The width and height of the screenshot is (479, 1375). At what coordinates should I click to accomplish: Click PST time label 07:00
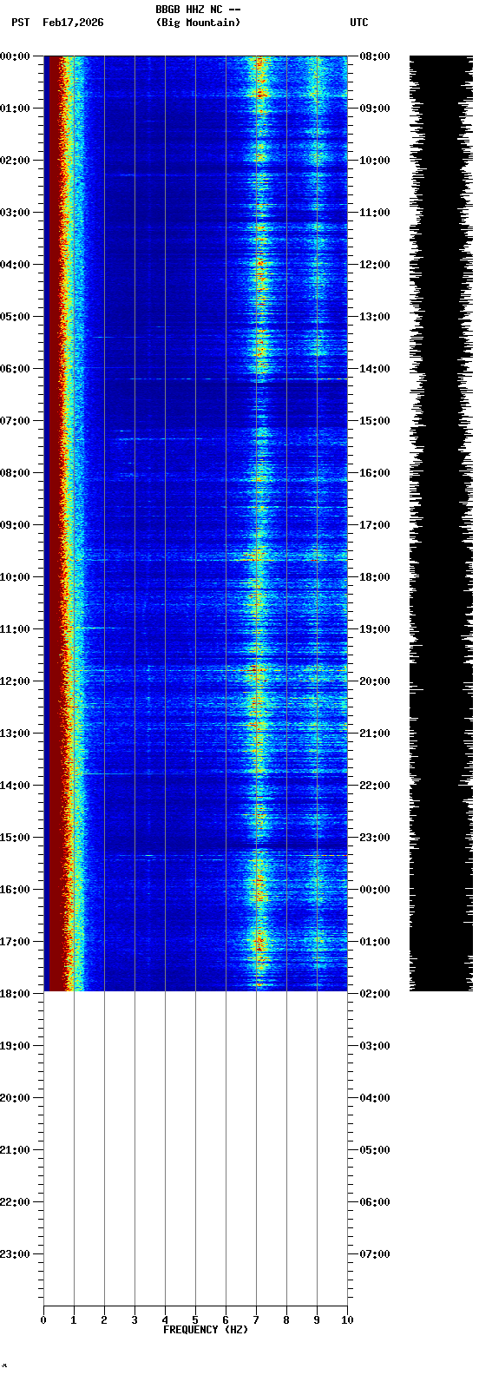click(16, 421)
